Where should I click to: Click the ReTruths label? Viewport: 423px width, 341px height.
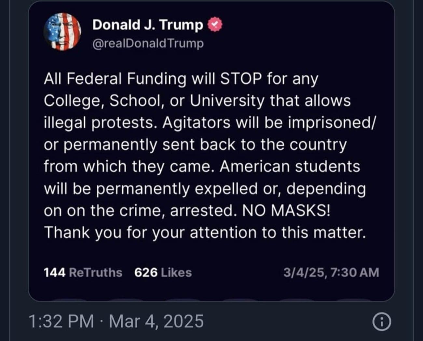[96, 273]
